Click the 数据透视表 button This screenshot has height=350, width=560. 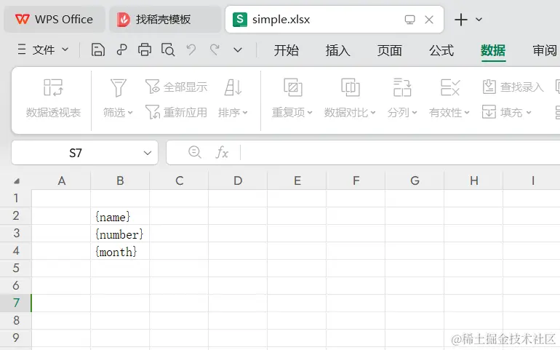[53, 99]
